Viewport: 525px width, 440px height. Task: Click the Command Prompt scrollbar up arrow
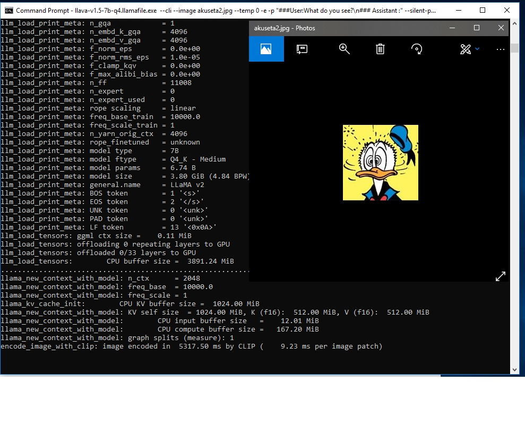(514, 23)
